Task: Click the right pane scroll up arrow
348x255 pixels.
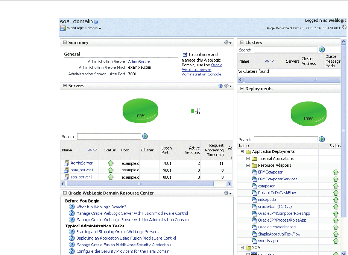Action: (343, 41)
